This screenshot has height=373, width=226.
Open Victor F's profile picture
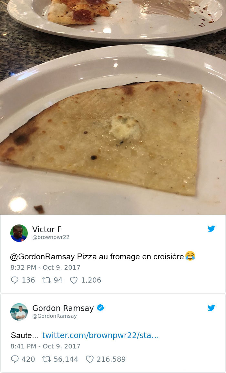click(19, 233)
